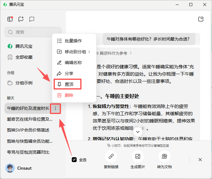
Task: Click the search box in sidebar
Action: (x=33, y=32)
